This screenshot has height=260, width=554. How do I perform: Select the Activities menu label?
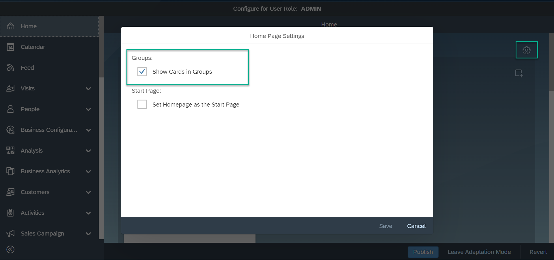[x=33, y=213]
